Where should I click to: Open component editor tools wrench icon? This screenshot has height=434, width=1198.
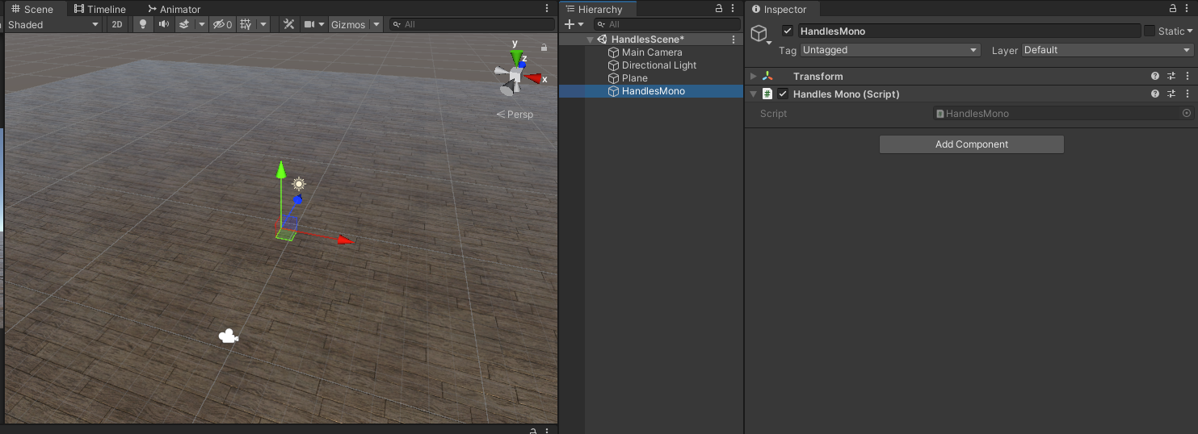click(288, 24)
